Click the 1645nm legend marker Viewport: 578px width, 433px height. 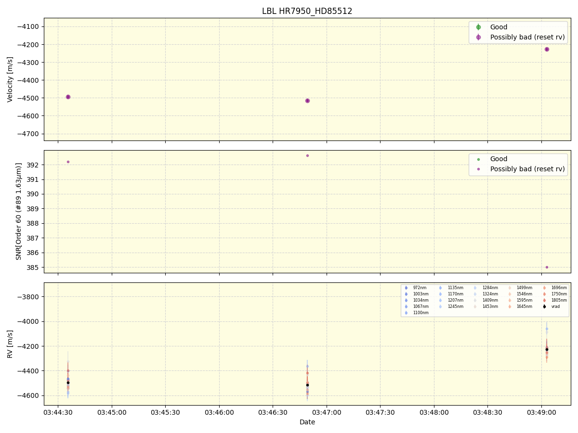(510, 306)
